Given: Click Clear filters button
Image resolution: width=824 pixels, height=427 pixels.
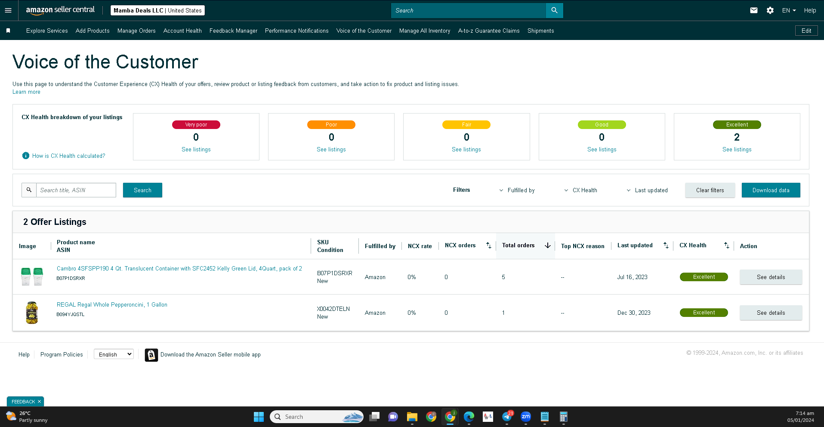Looking at the screenshot, I should (x=710, y=190).
